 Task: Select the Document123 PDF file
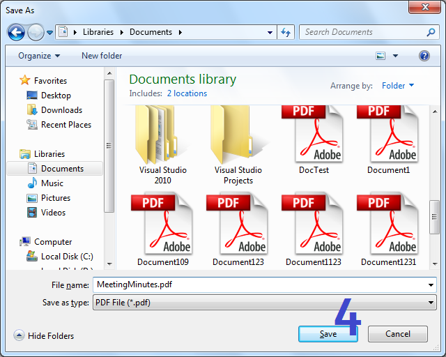tap(238, 229)
